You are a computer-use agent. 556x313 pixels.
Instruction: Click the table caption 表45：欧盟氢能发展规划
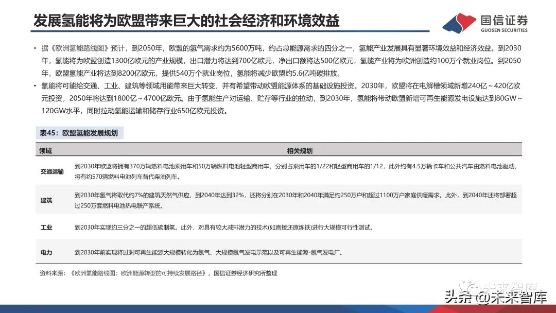(x=79, y=133)
